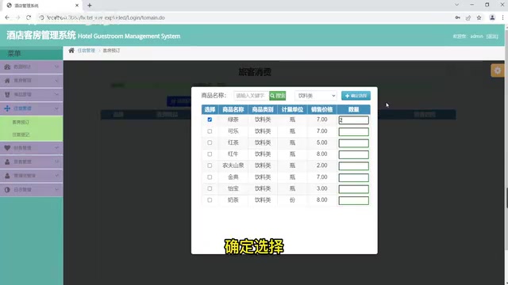Screen dimensions: 508x285
Task: Click the search button beside the product name field
Action: [x=277, y=96]
